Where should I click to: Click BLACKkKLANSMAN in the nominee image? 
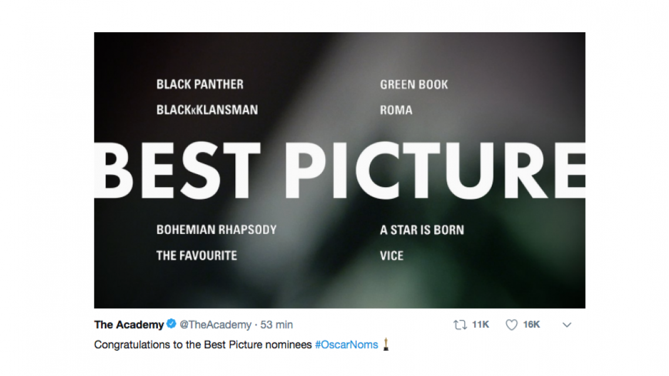click(207, 109)
